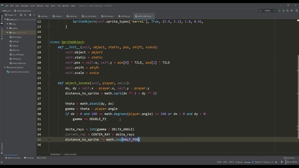Image resolution: width=299 pixels, height=168 pixels.
Task: Hide the Project panel with minus icon
Action: pos(34,15)
